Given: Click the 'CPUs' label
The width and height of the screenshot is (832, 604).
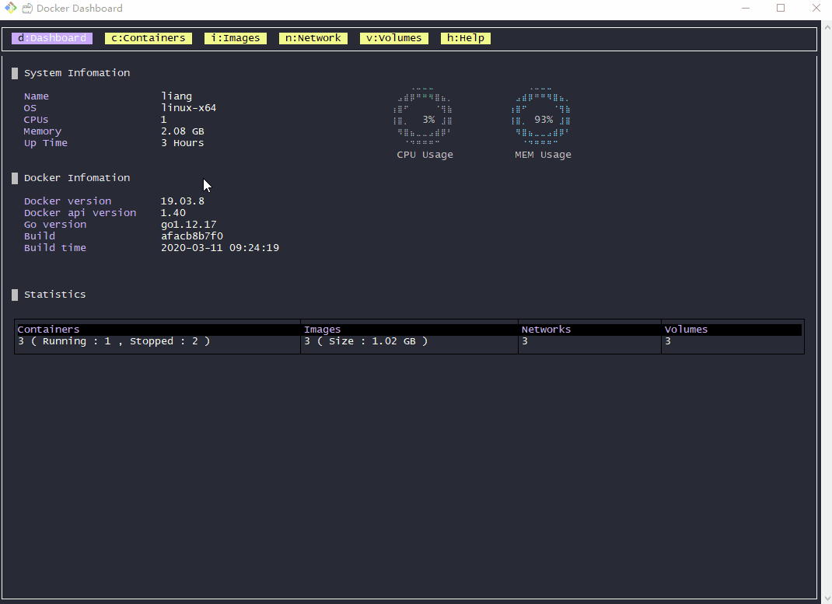Looking at the screenshot, I should pos(36,119).
